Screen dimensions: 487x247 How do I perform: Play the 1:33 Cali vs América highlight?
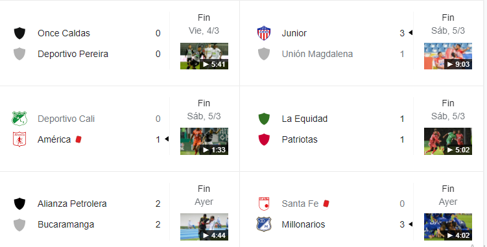[x=204, y=141]
